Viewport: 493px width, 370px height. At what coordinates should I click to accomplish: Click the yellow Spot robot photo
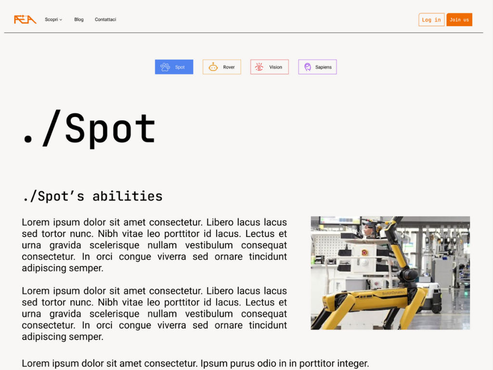pyautogui.click(x=390, y=273)
